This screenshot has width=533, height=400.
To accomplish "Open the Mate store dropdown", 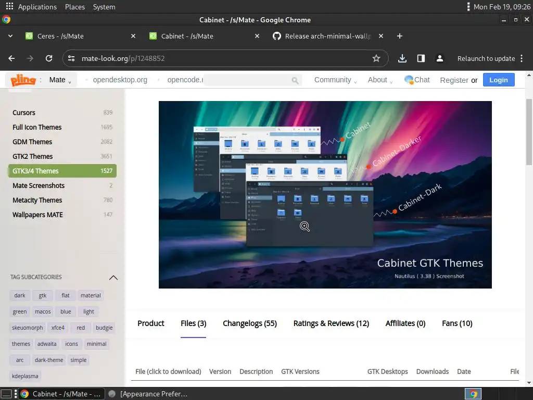I will tap(60, 80).
